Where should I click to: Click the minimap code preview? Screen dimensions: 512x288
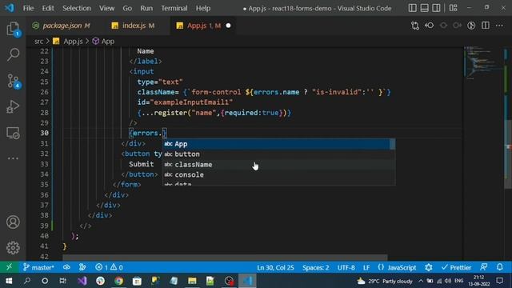483,62
